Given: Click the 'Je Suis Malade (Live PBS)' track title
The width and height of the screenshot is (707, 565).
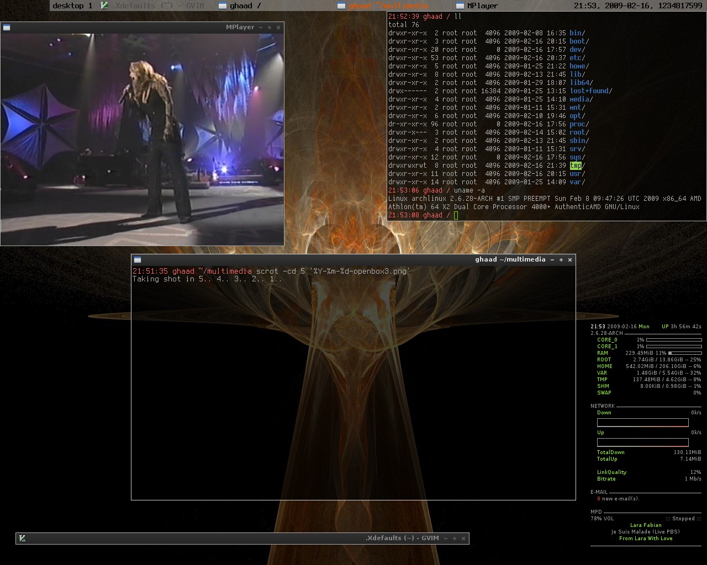Looking at the screenshot, I should 646,532.
